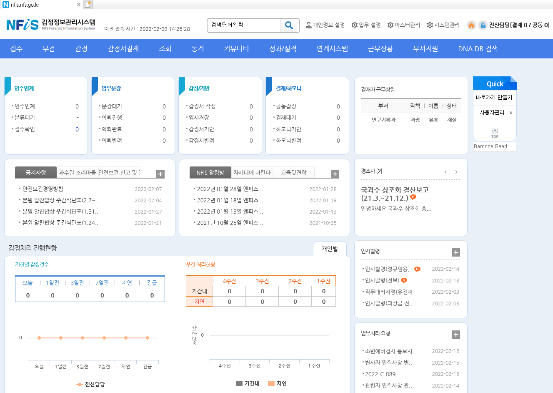The width and height of the screenshot is (553, 393).
Task: Open 인사발령(정규임용 entry
Action: [x=388, y=269]
